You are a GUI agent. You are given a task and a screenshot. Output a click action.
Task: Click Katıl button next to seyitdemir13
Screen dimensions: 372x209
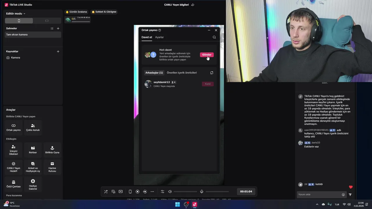(208, 84)
